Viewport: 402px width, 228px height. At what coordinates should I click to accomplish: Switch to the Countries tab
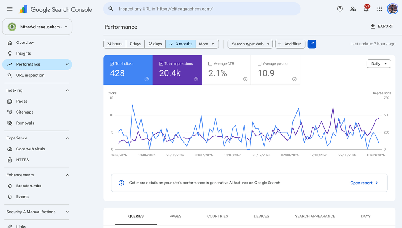(x=217, y=216)
